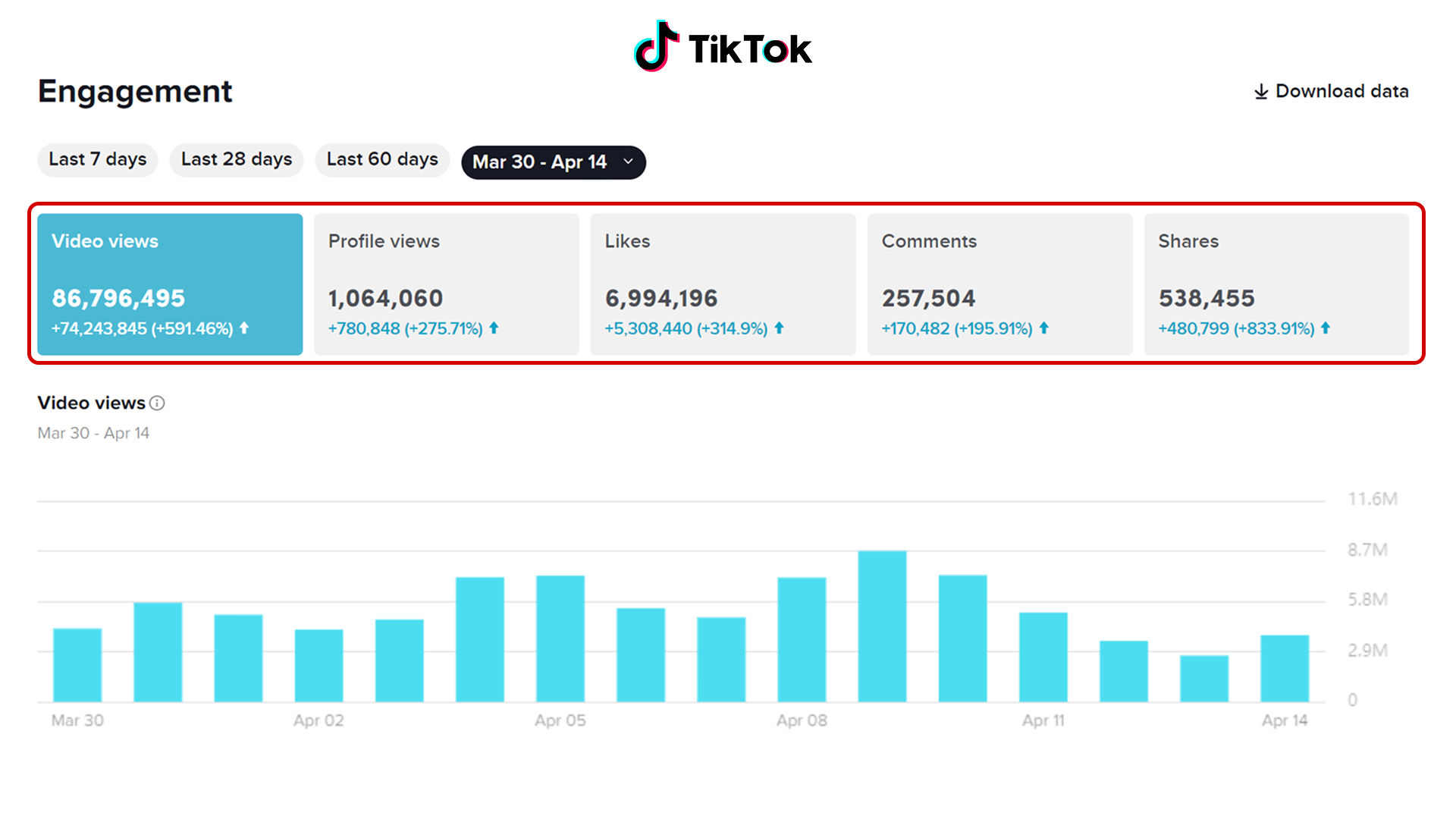Click the up arrow in Video views card
Image resolution: width=1456 pixels, height=819 pixels.
(x=244, y=328)
